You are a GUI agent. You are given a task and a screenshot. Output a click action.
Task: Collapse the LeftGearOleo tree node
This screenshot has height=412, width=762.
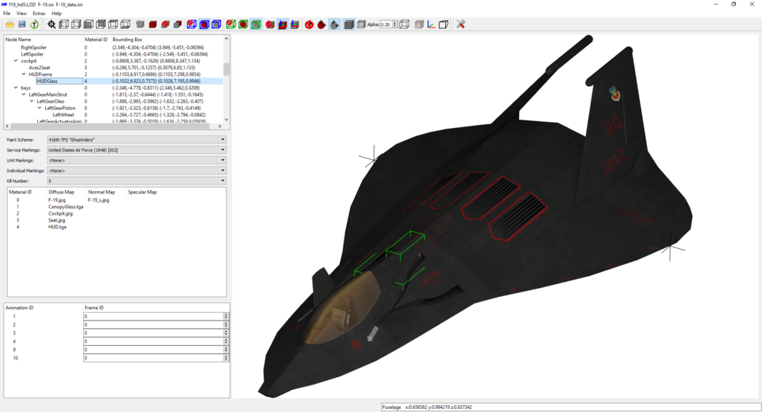pyautogui.click(x=31, y=101)
